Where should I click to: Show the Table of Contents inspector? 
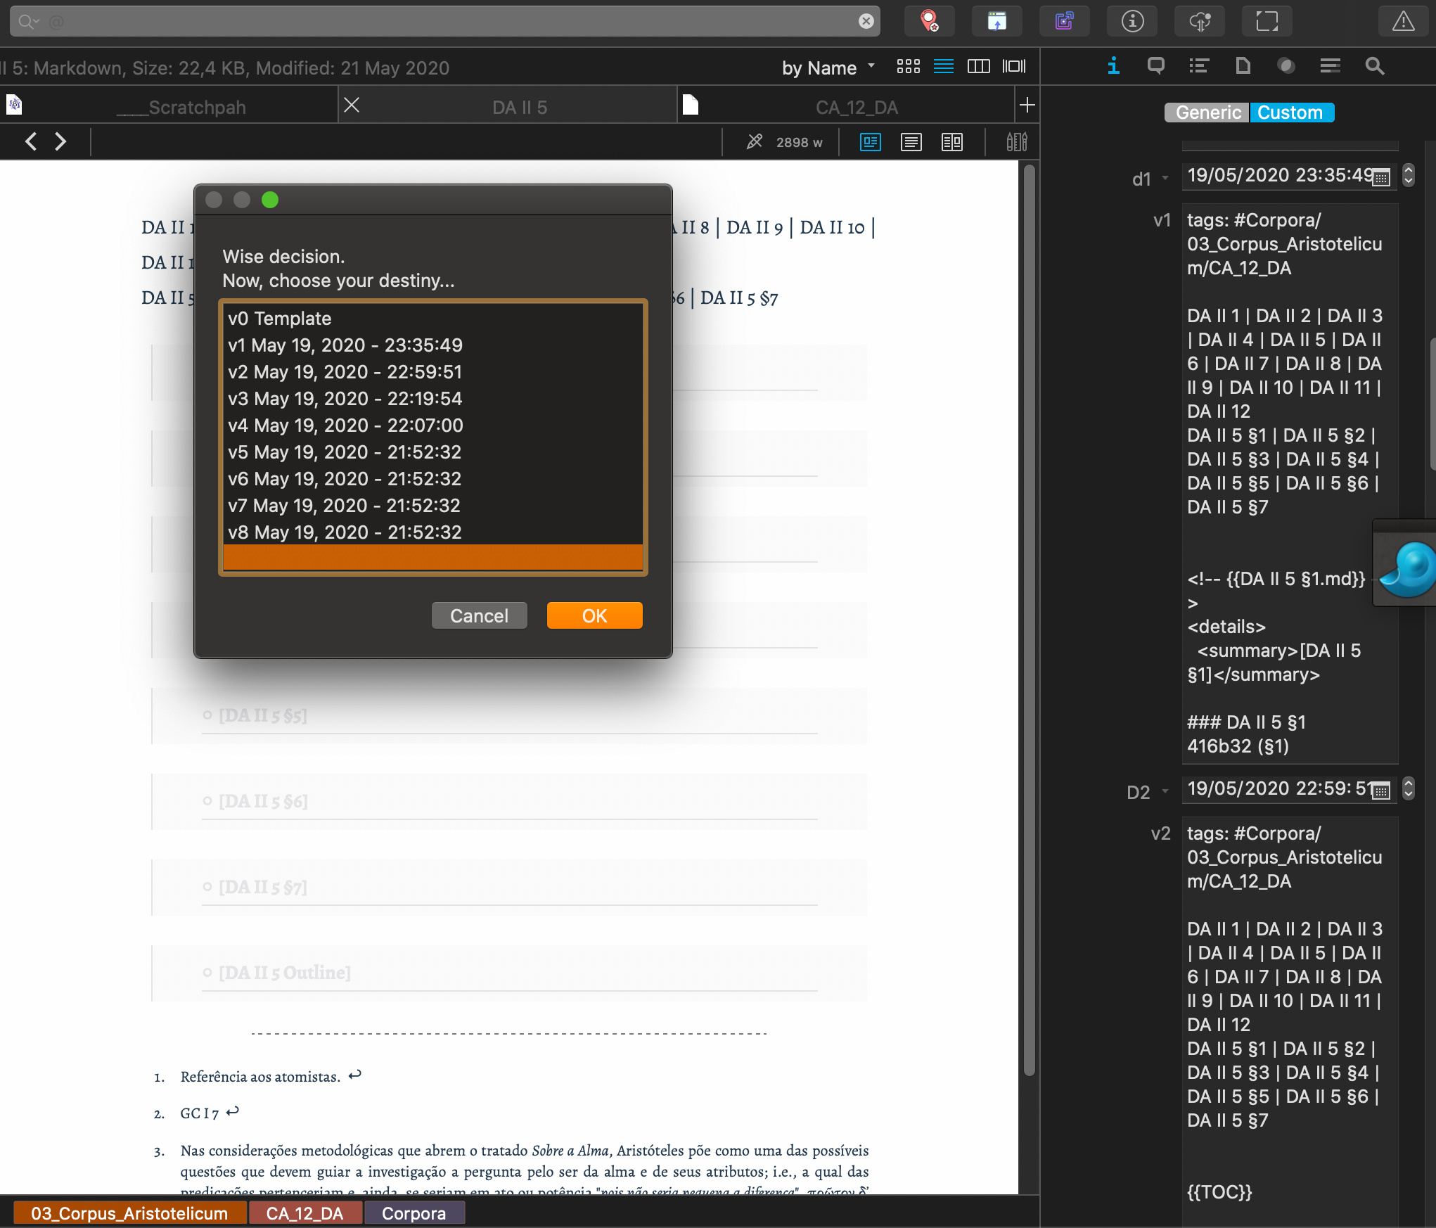tap(1199, 66)
